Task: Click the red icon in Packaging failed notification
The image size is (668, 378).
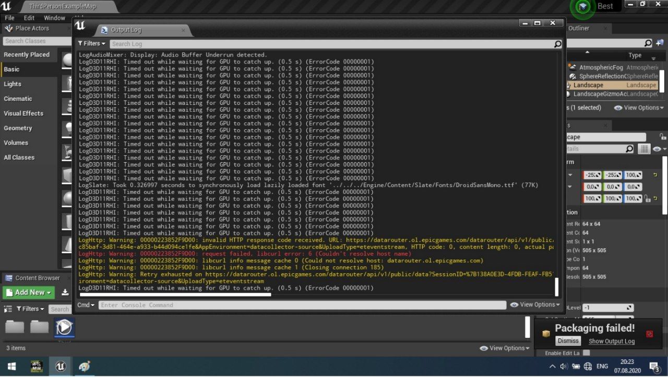Action: 650,334
